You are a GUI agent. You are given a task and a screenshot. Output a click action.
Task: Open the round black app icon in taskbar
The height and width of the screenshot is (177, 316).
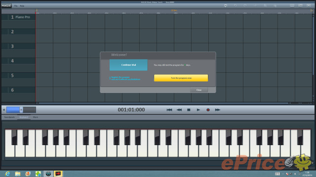[x=48, y=174]
